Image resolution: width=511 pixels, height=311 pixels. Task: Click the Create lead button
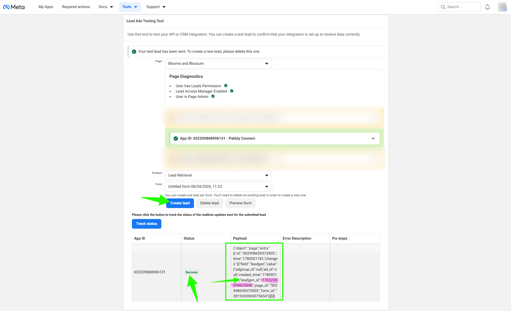180,203
